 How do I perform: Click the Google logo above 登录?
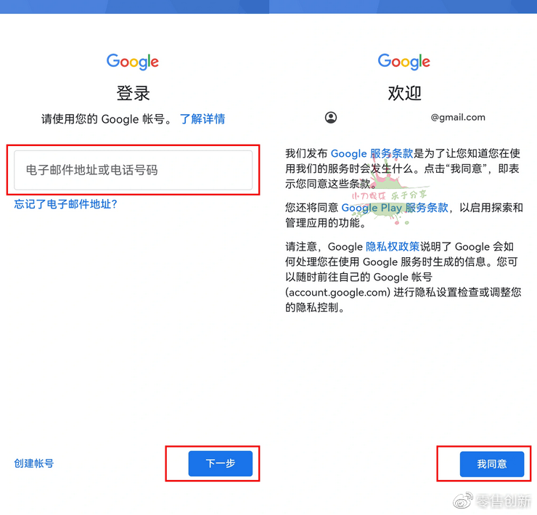coord(133,62)
